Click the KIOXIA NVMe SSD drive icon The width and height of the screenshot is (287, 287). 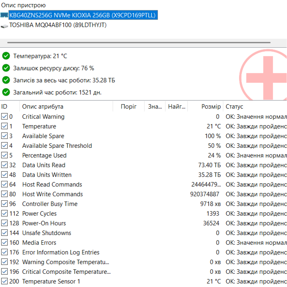coord(4,15)
